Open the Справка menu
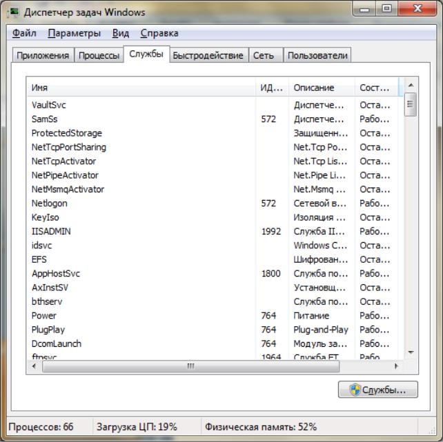 click(x=159, y=33)
